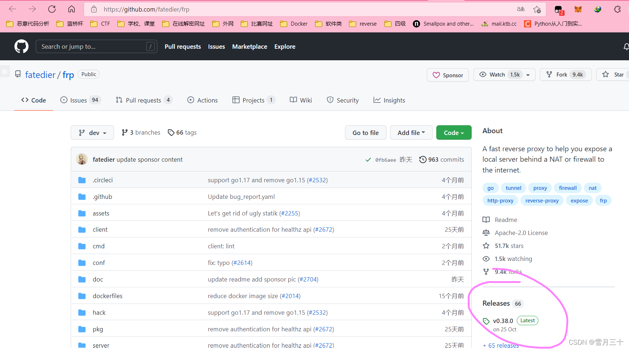
Task: Open the assets folder
Action: [x=101, y=213]
